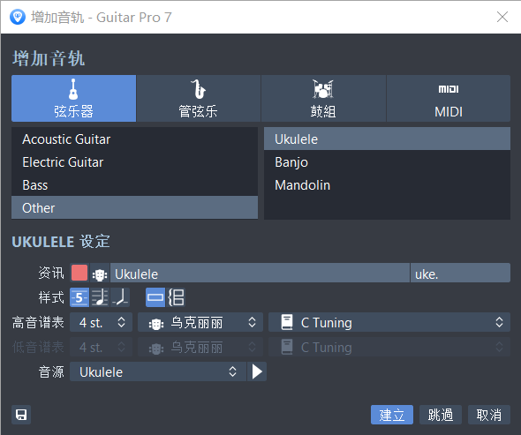Viewport: 521px width, 435px height.
Task: Click the red track color swatch
Action: tap(79, 273)
